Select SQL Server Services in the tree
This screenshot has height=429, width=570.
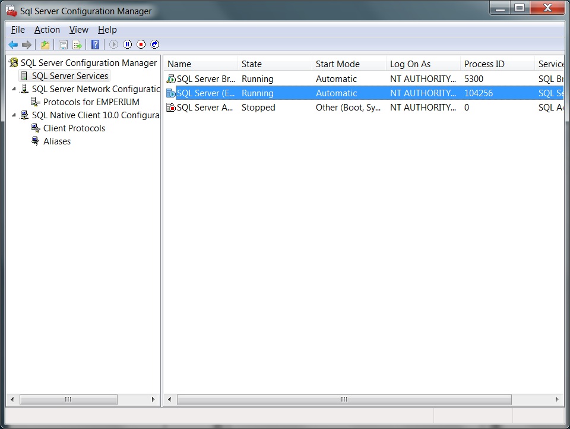[69, 76]
